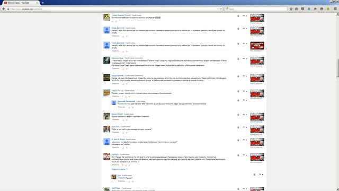
Task: Delete the dark green avatar's long comment via trash
Action: coord(238,59)
